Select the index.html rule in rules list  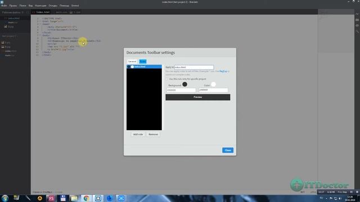pos(144,67)
